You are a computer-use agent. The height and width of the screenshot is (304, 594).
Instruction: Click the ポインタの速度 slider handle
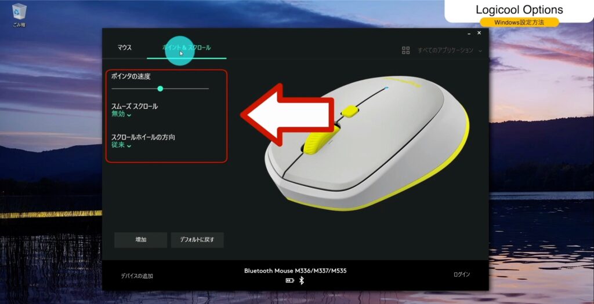coord(160,89)
